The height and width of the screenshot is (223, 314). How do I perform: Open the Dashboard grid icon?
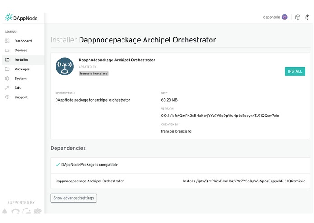(7, 41)
